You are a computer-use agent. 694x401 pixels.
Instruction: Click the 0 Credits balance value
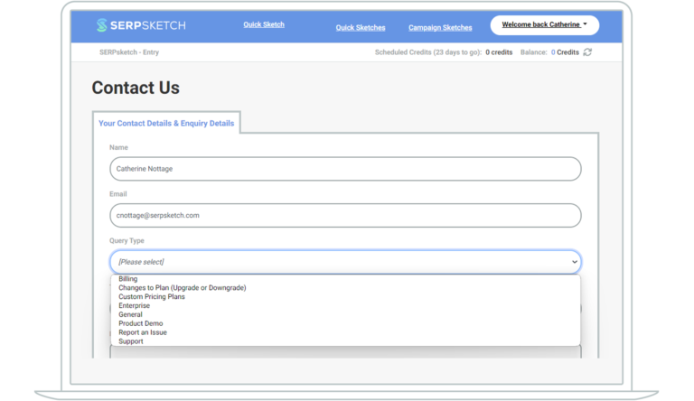(565, 52)
